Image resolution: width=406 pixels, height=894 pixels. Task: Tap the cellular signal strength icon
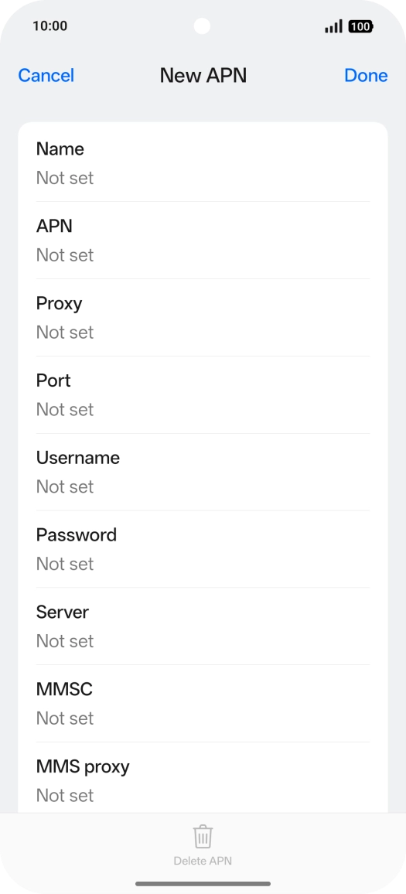pyautogui.click(x=333, y=26)
